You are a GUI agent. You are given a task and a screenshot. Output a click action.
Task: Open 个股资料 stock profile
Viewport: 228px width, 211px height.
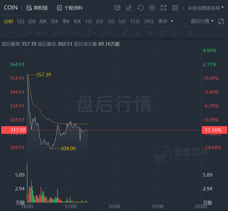[x=70, y=8]
